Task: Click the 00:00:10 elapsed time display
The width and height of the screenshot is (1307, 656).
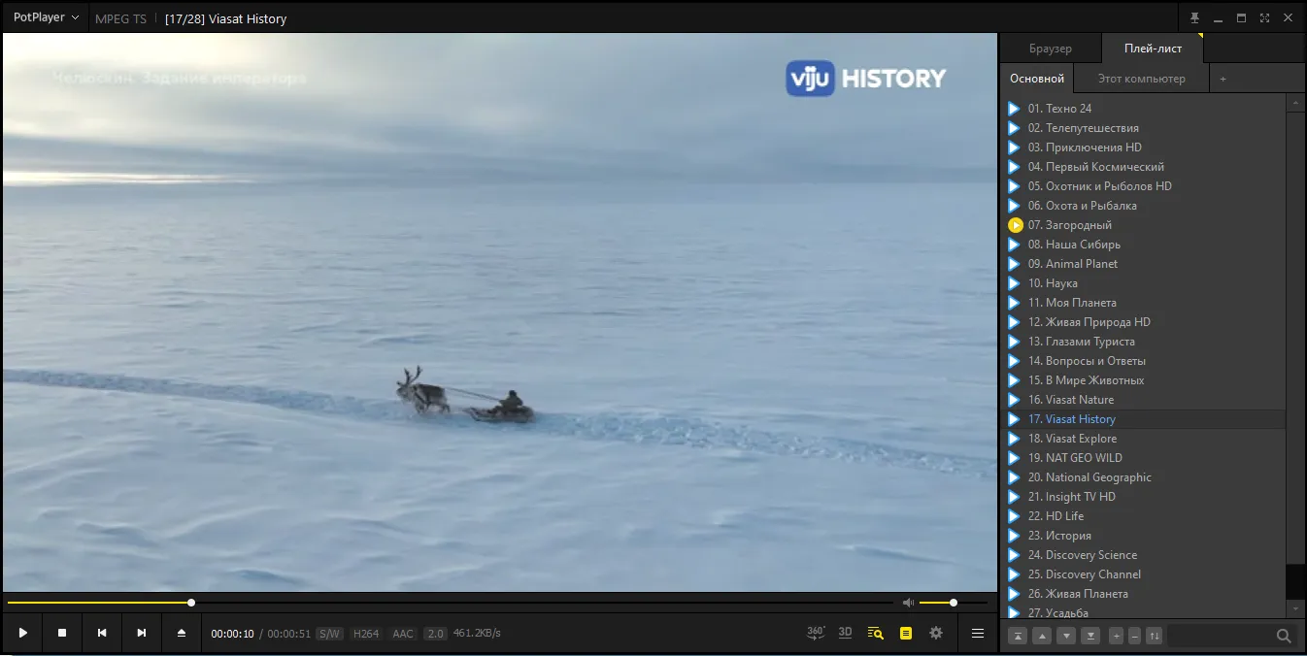Action: [x=233, y=634]
